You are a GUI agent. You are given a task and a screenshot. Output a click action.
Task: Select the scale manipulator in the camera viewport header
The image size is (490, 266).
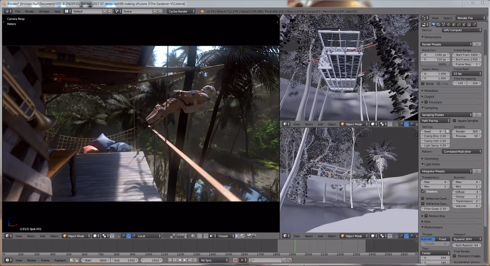134,236
